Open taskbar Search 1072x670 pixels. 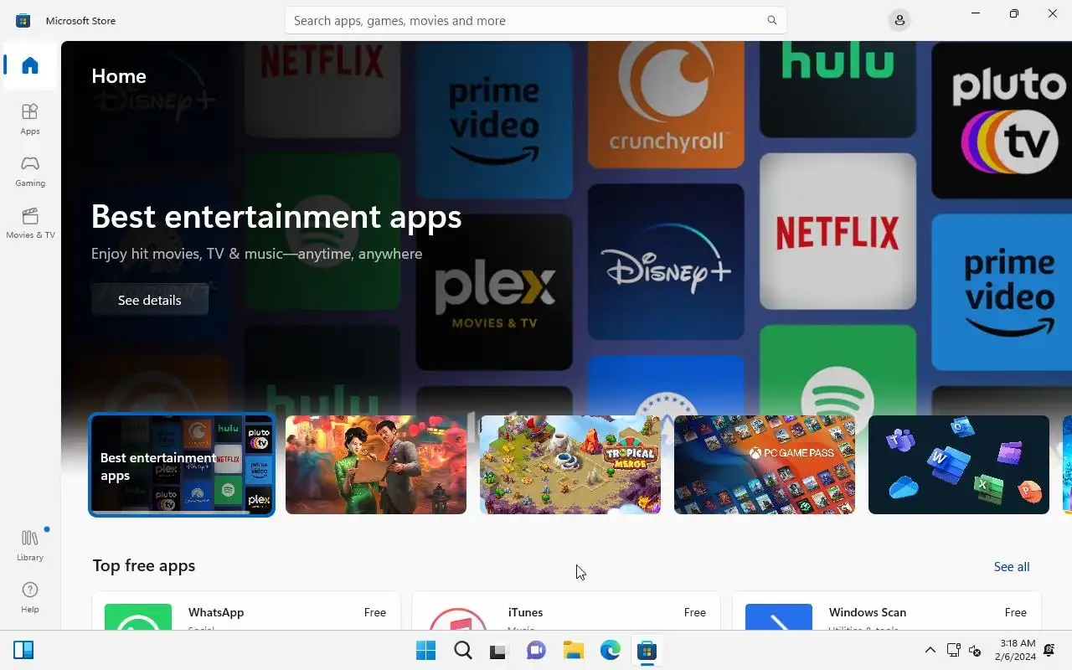[463, 651]
